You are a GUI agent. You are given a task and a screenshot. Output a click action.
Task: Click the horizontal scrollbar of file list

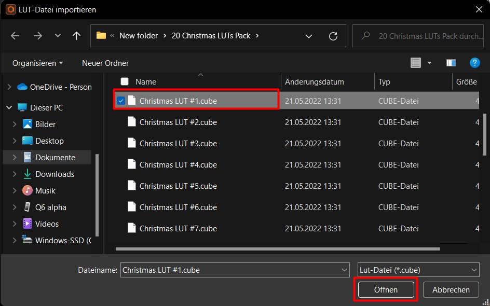(x=278, y=249)
